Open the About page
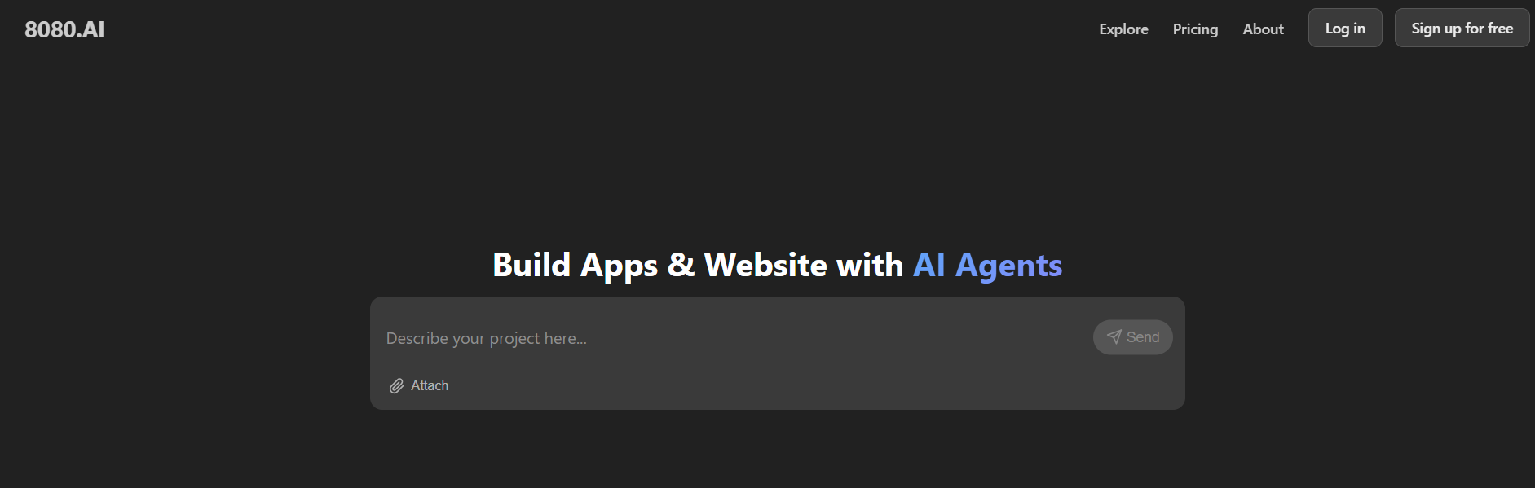This screenshot has width=1535, height=488. 1263,29
